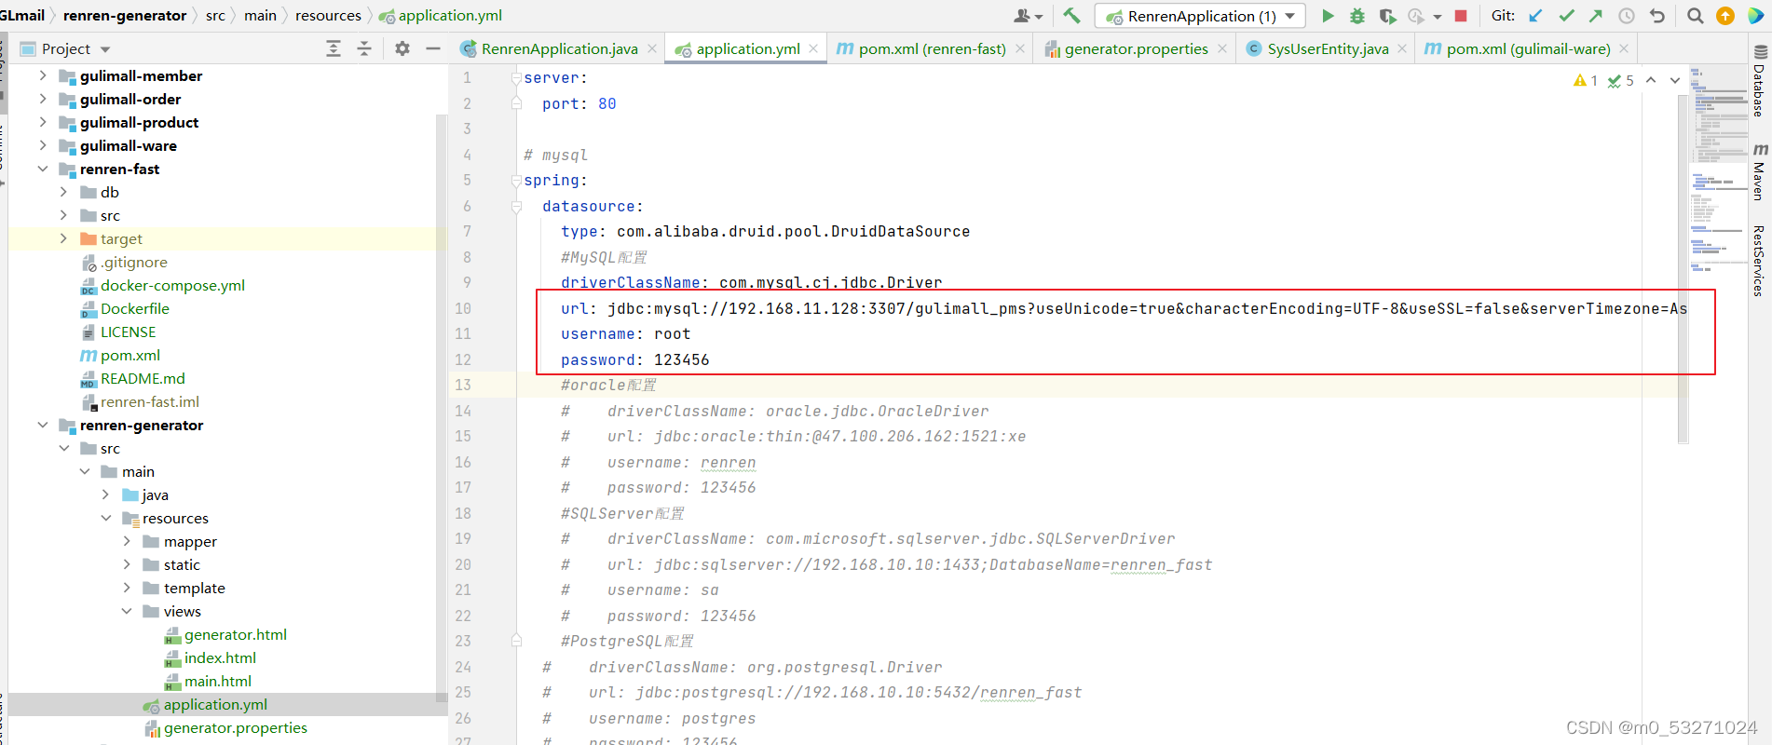Viewport: 1772px width, 745px height.
Task: Select generator.html in the views folder
Action: click(x=236, y=634)
